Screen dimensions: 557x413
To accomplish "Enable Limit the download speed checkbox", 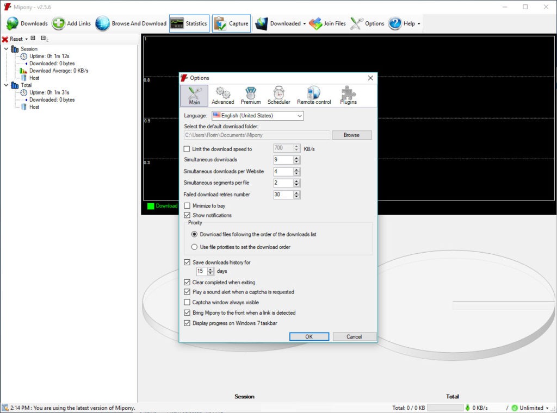I will tap(187, 149).
